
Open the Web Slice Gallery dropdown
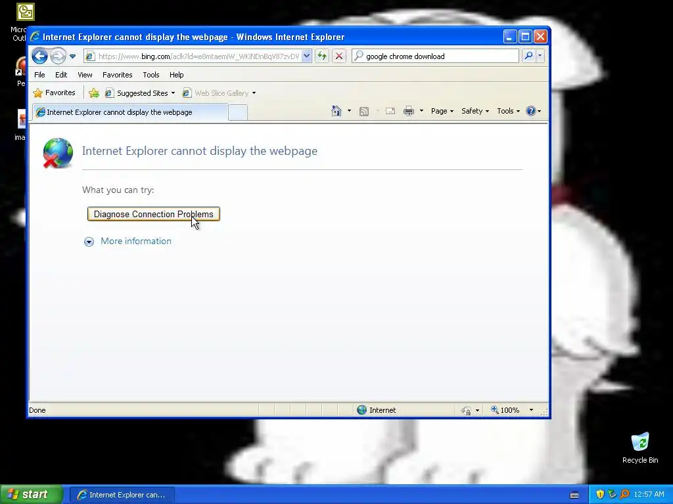tap(220, 93)
